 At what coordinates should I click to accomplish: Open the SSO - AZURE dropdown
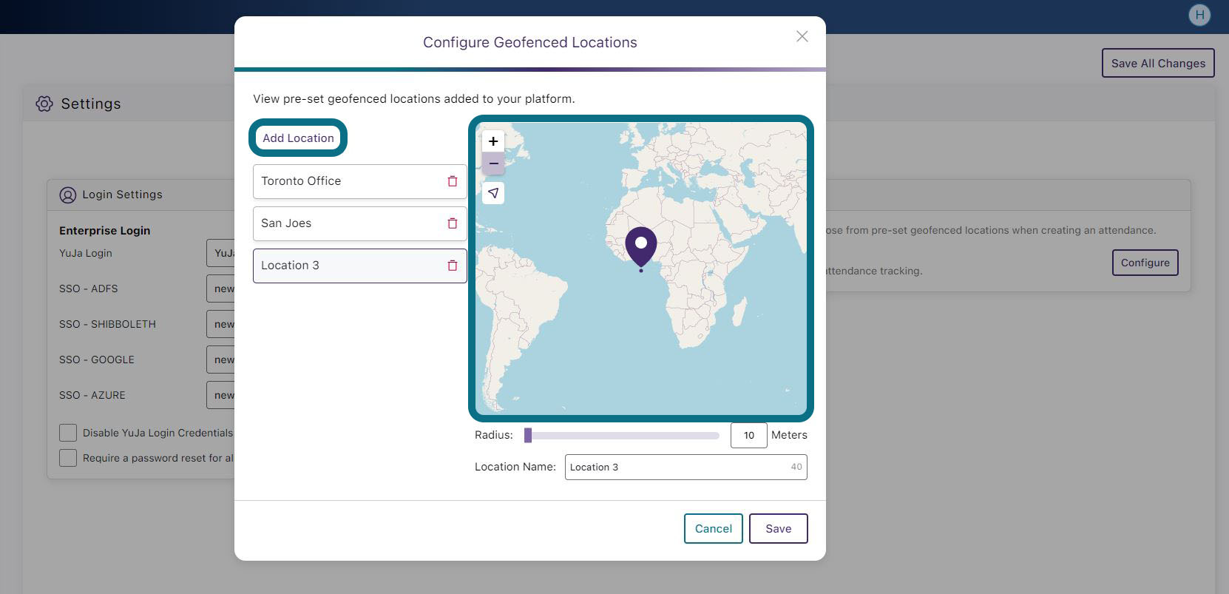(220, 395)
